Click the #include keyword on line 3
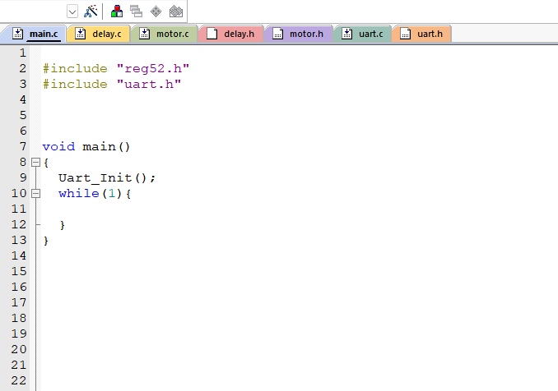 (x=75, y=84)
